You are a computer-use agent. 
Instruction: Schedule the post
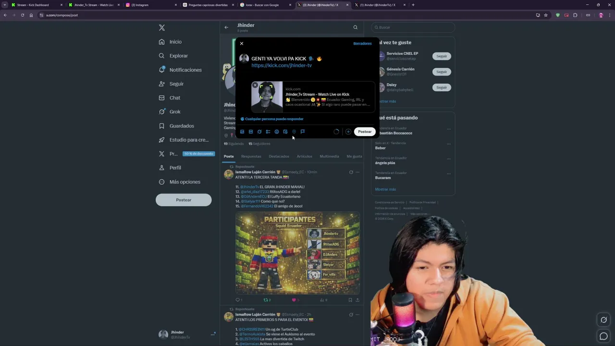285,132
